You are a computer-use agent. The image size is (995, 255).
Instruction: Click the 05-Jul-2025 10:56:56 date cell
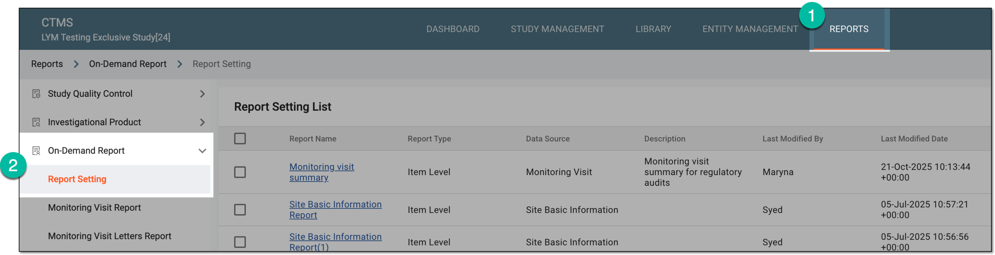pos(924,242)
